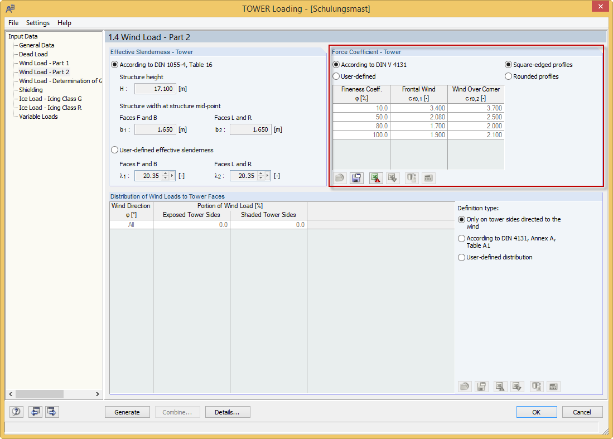The image size is (613, 439).
Task: Open the λ2 field side arrow menu
Action: [x=267, y=176]
